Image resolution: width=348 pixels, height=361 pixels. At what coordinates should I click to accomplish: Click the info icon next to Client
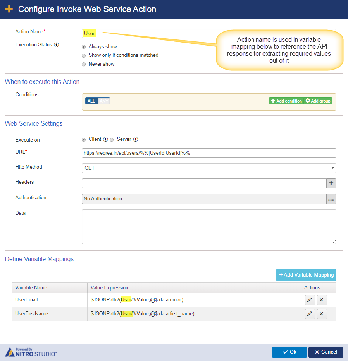105,139
